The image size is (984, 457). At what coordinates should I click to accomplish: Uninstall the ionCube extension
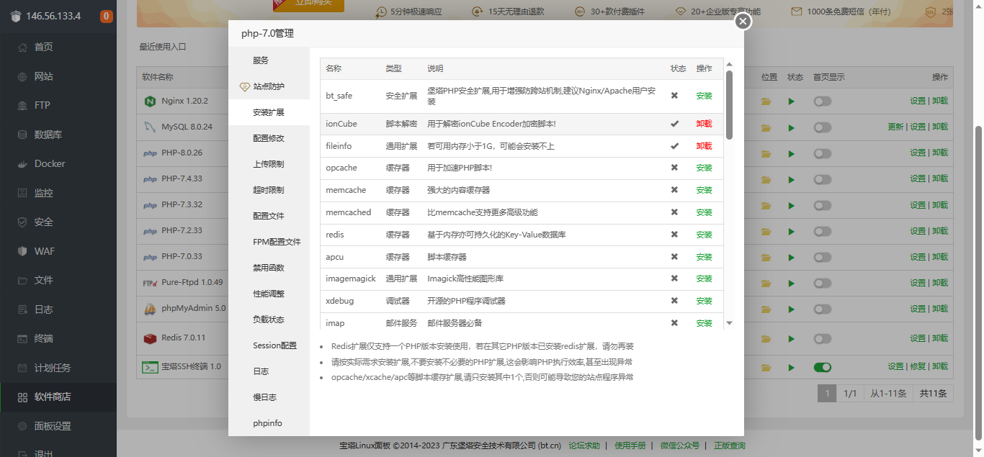pos(704,124)
